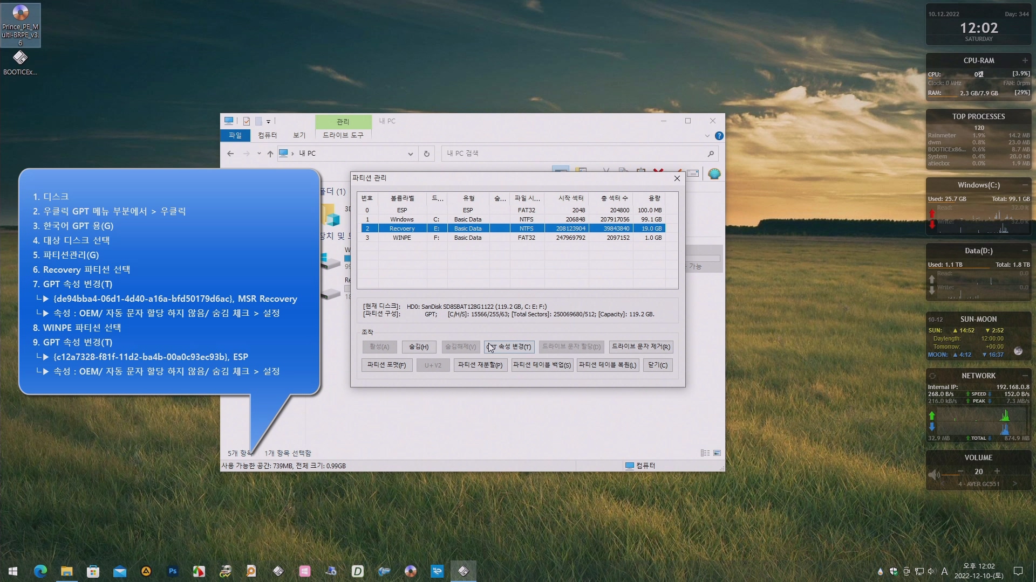Click the seashell icon in Explorer toolbar
Viewport: 1036px width, 582px height.
click(x=714, y=174)
